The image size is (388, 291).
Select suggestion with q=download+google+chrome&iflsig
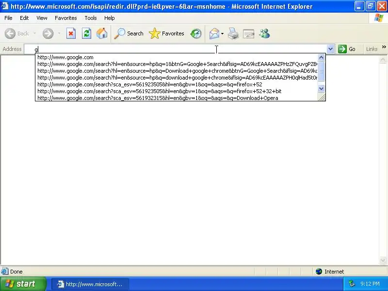(177, 78)
